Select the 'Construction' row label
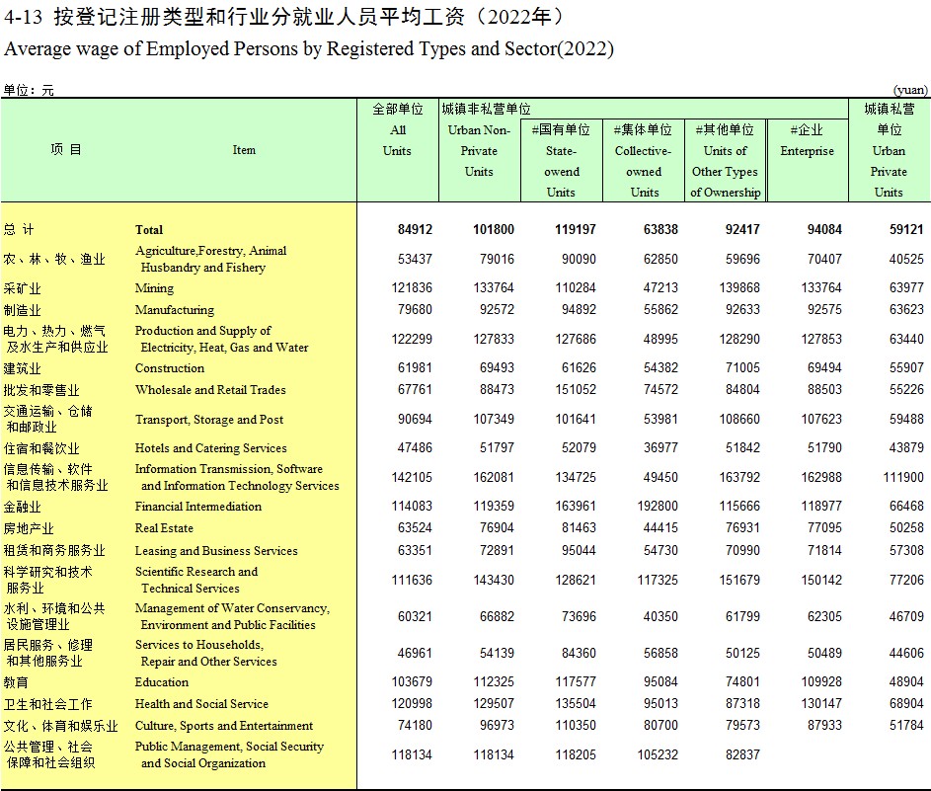 (x=170, y=368)
